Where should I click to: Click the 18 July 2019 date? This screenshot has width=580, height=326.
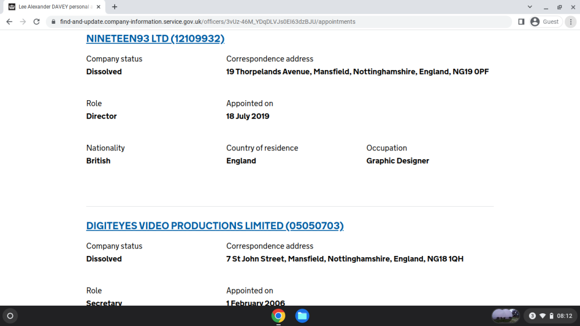tap(248, 116)
